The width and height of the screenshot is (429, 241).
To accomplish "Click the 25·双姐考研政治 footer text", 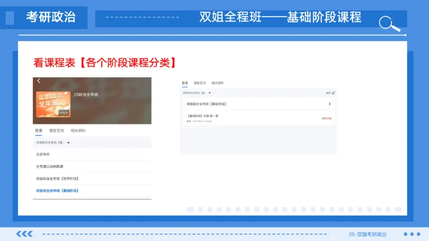I will click(367, 234).
